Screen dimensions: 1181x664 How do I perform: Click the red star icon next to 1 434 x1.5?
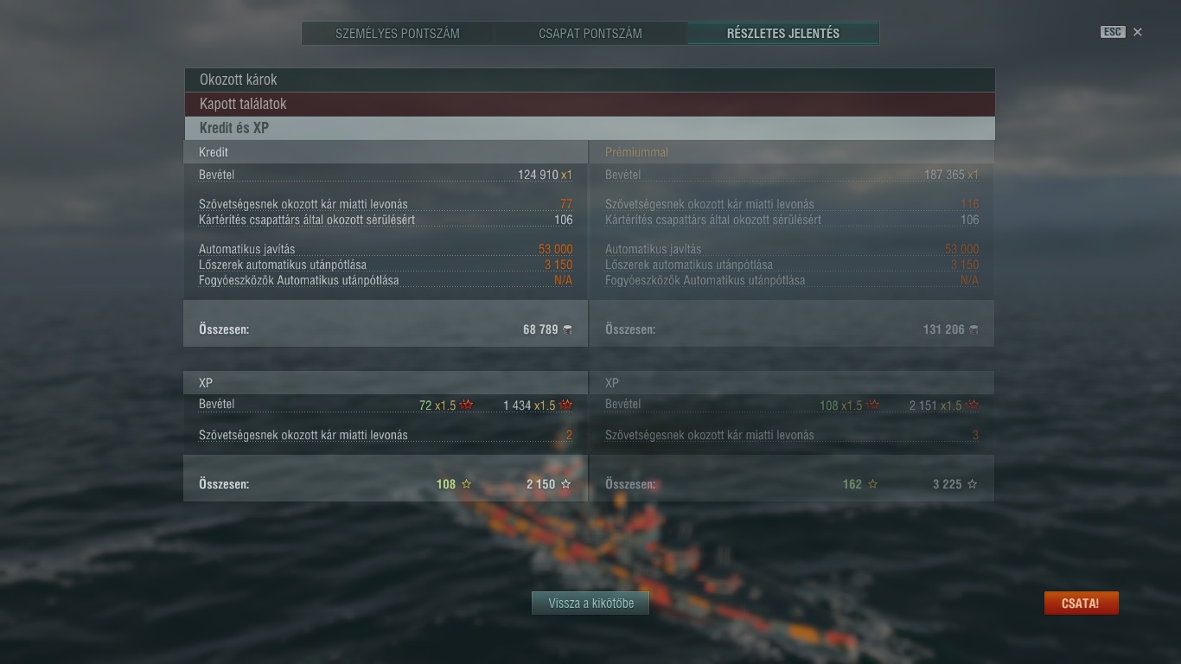(x=565, y=405)
